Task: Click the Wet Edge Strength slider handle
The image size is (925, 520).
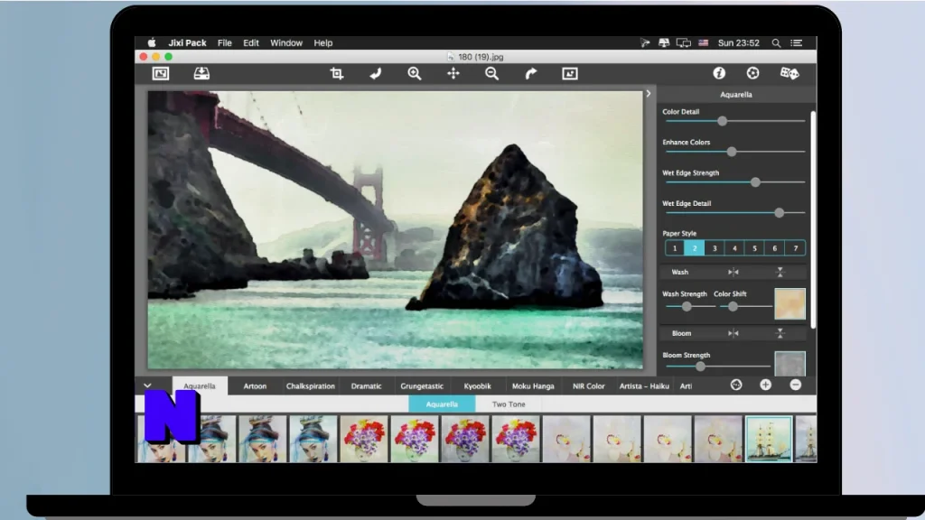Action: [755, 182]
